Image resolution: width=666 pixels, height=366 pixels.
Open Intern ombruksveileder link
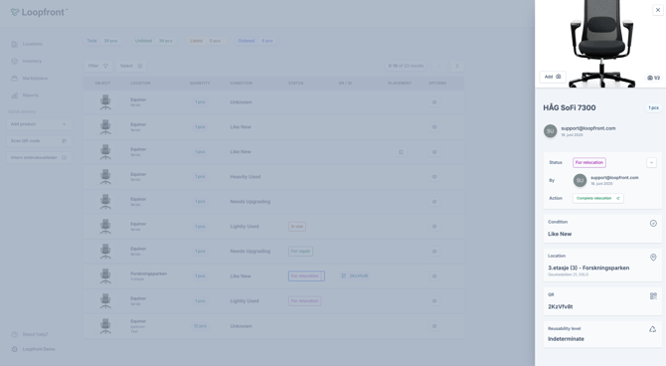point(39,158)
